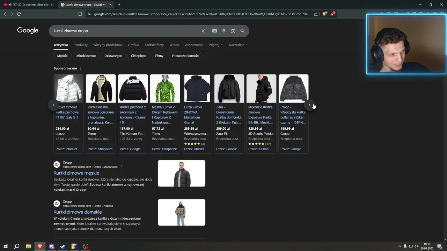Click thumbnail beside Kurtki zimowe męskie
Viewport: 447px width, 251px height.
tap(182, 173)
